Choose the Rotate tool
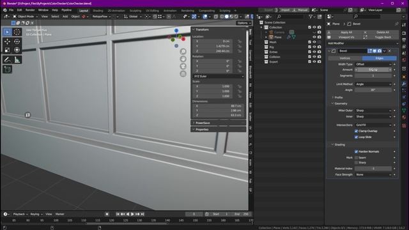Screen dimensions: 409x230 pos(17,42)
